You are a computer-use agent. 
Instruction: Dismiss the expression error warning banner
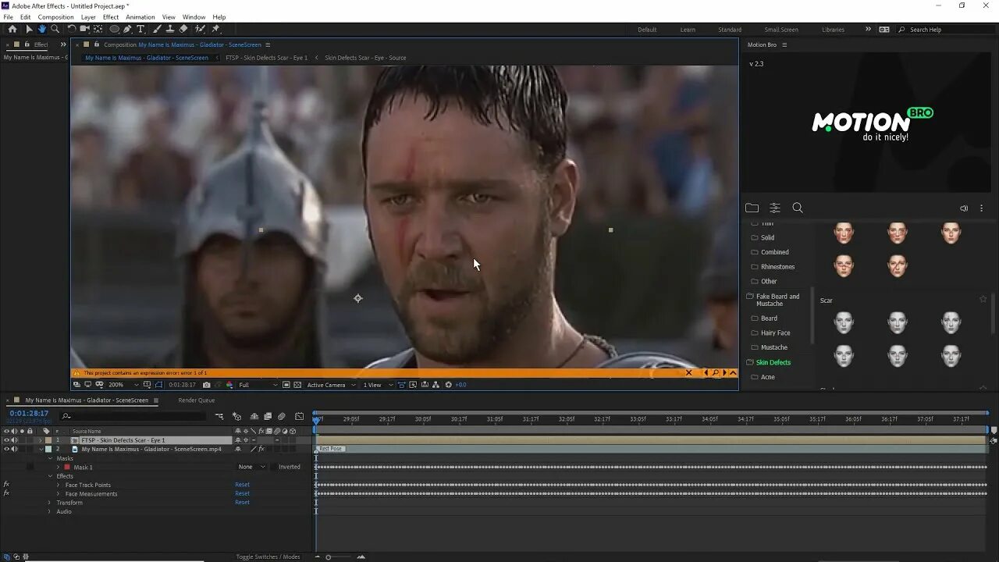pyautogui.click(x=688, y=372)
